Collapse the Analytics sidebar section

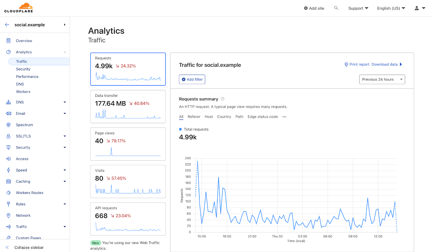(65, 52)
